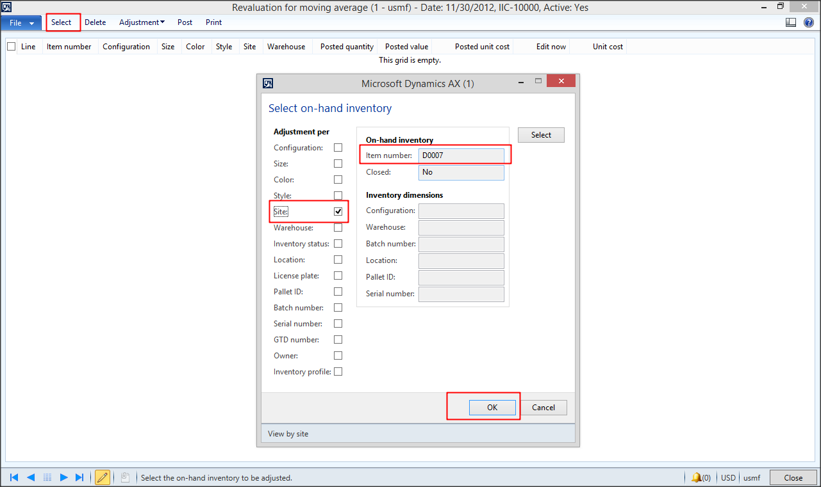Open the File dropdown menu

22,22
